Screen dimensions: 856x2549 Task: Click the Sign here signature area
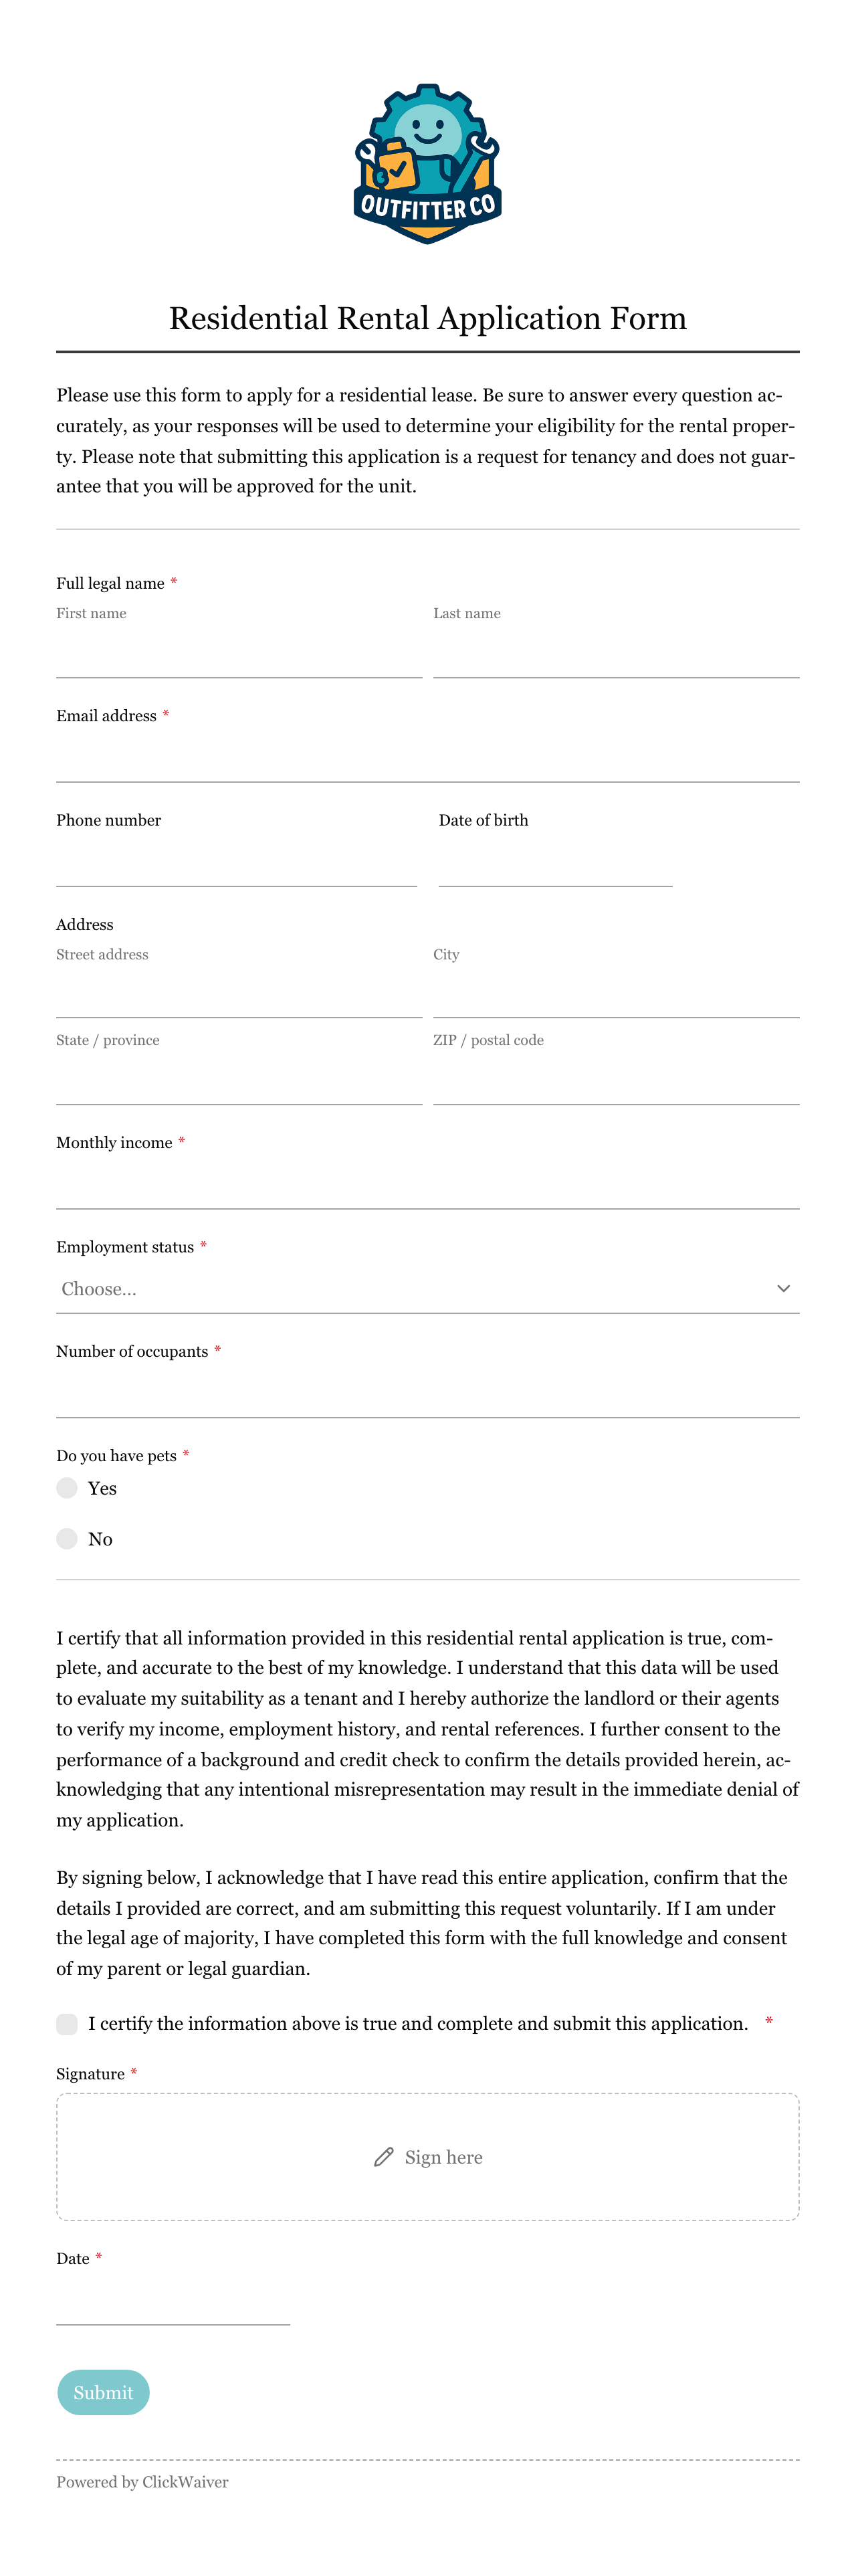tap(427, 2156)
